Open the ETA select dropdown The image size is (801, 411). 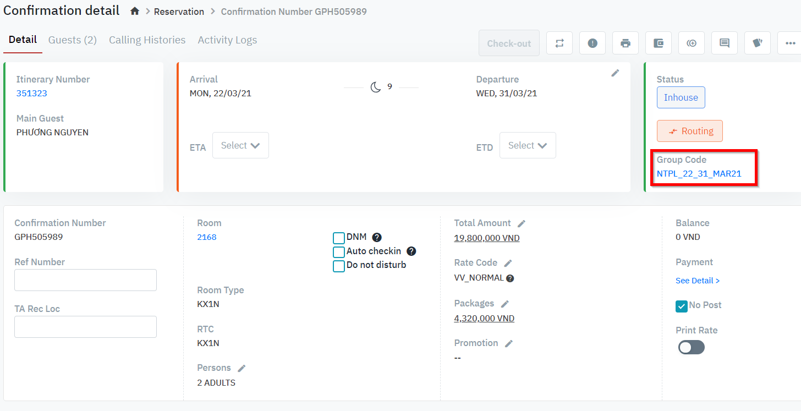point(240,145)
